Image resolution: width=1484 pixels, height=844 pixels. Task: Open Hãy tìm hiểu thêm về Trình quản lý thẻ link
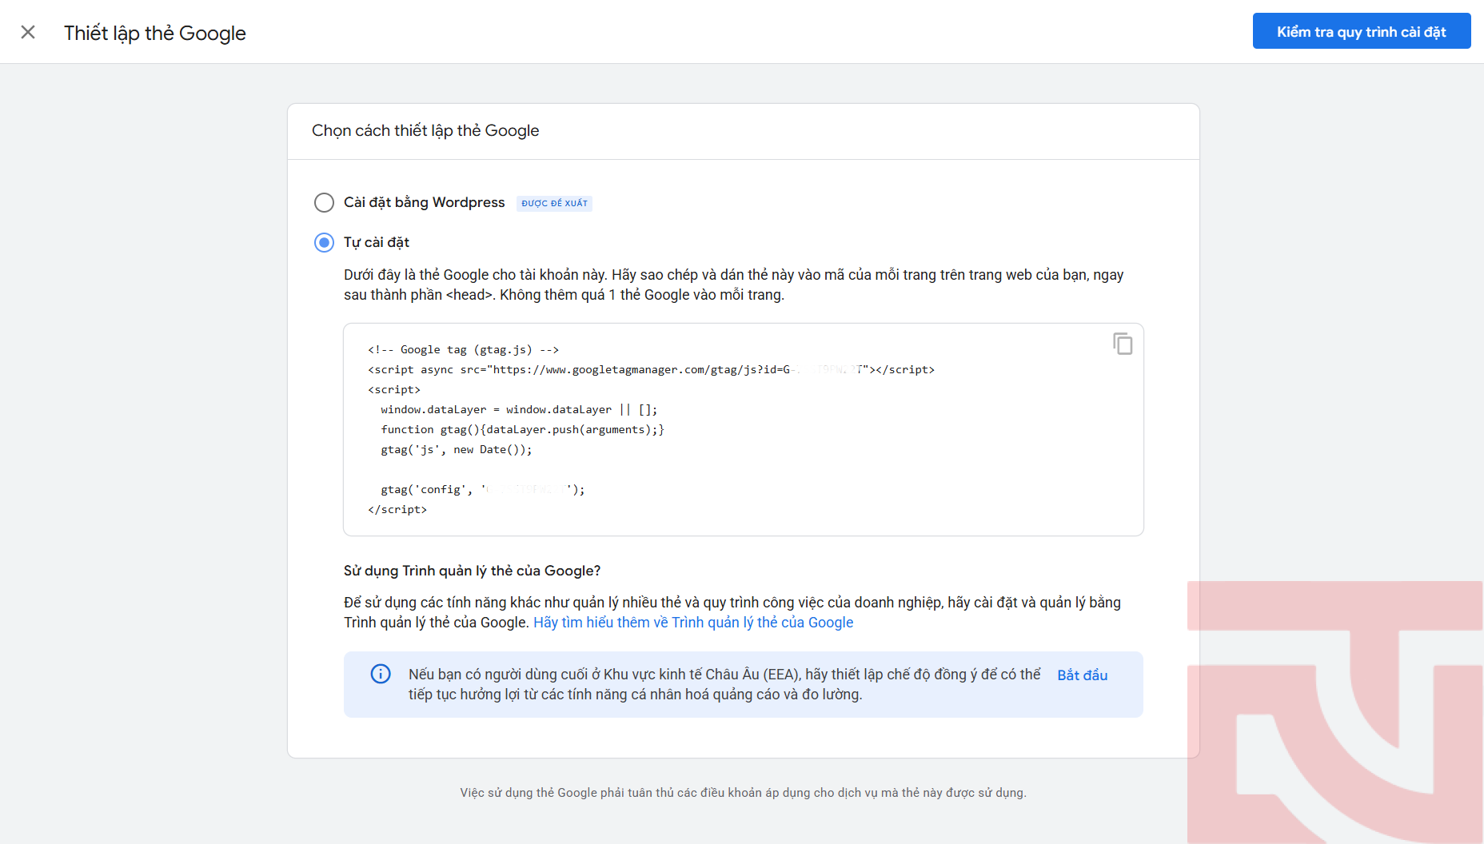(693, 623)
